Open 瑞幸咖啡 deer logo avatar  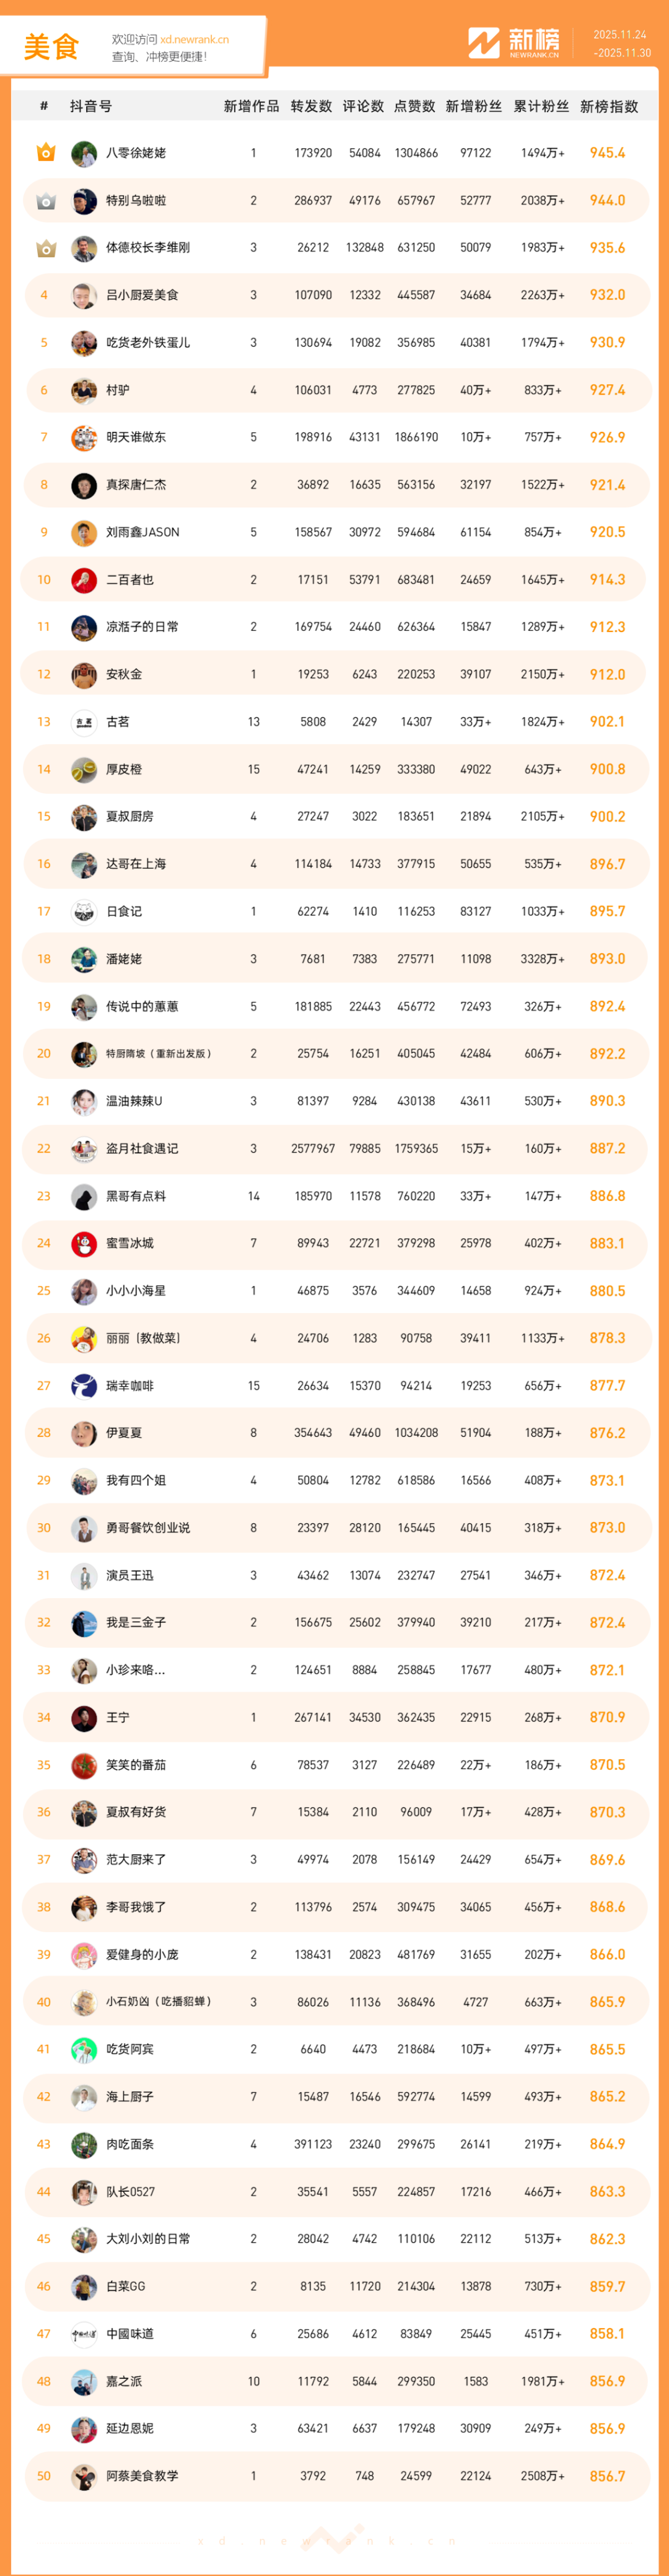pos(84,1386)
